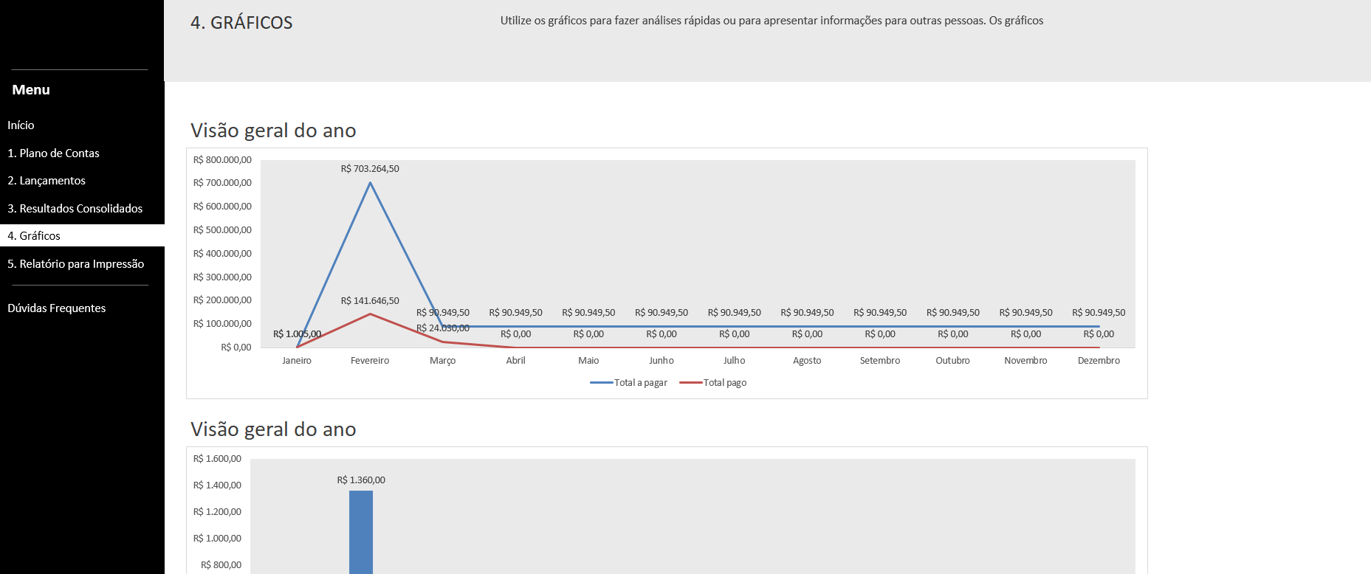Click the blue line marker in the legend
This screenshot has width=1371, height=574.
coord(601,383)
